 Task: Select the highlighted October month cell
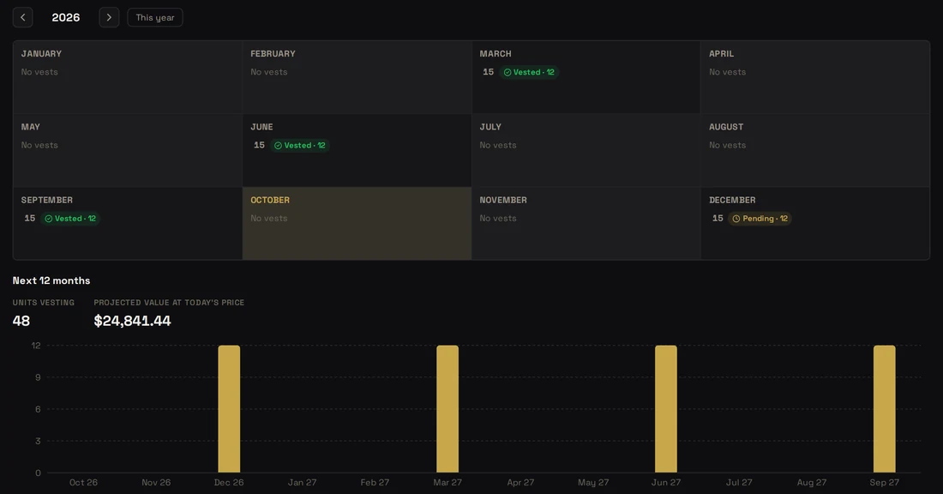click(357, 223)
